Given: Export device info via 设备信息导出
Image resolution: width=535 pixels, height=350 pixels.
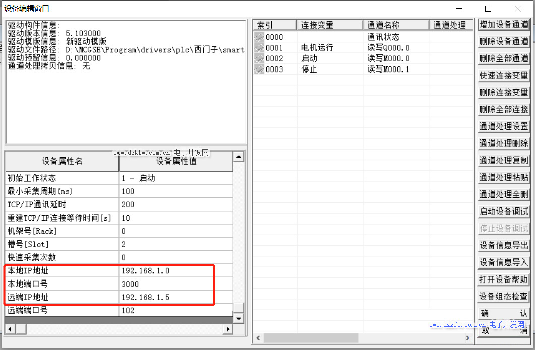Looking at the screenshot, I should [x=503, y=246].
